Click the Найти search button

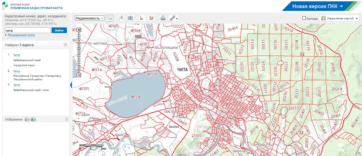(x=59, y=30)
